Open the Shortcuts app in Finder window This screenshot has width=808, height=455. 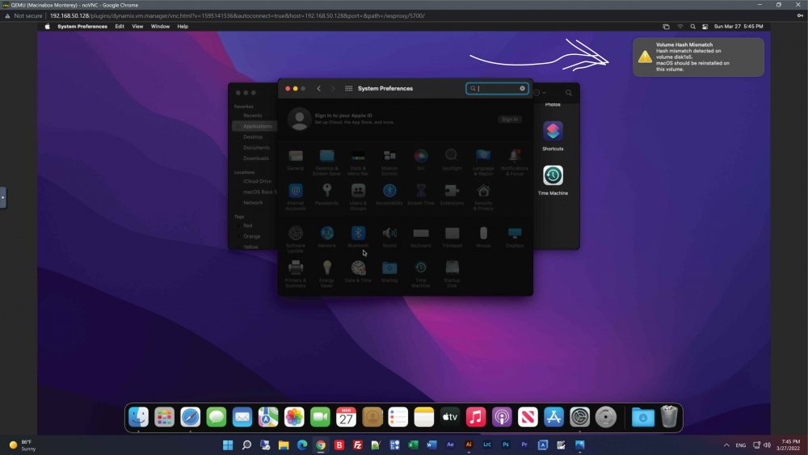pyautogui.click(x=553, y=137)
